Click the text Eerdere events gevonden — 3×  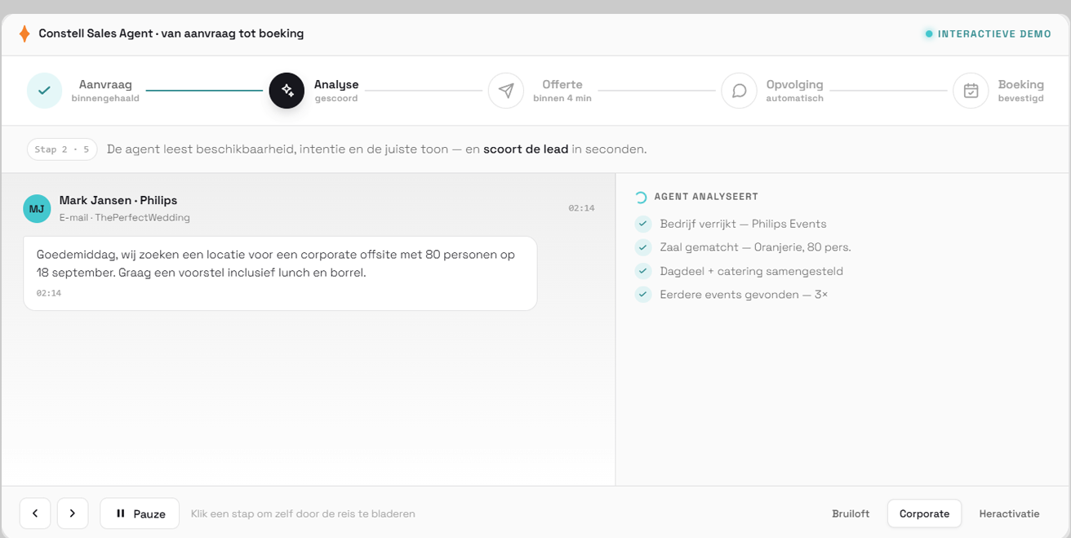[x=744, y=295]
